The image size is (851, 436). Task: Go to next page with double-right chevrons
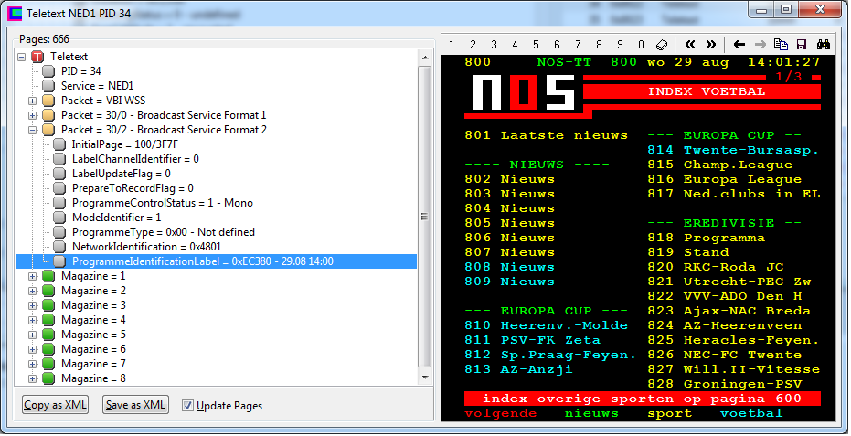coord(711,45)
